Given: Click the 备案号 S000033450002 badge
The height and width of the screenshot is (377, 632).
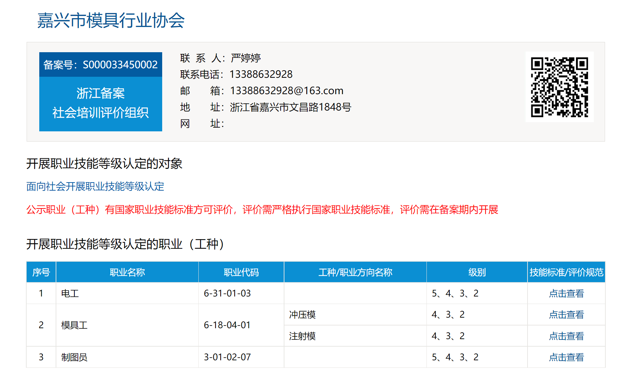Looking at the screenshot, I should pyautogui.click(x=100, y=64).
